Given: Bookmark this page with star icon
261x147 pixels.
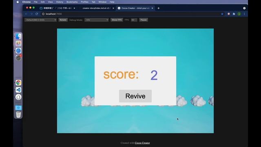Looking at the screenshot, I should tap(222, 14).
